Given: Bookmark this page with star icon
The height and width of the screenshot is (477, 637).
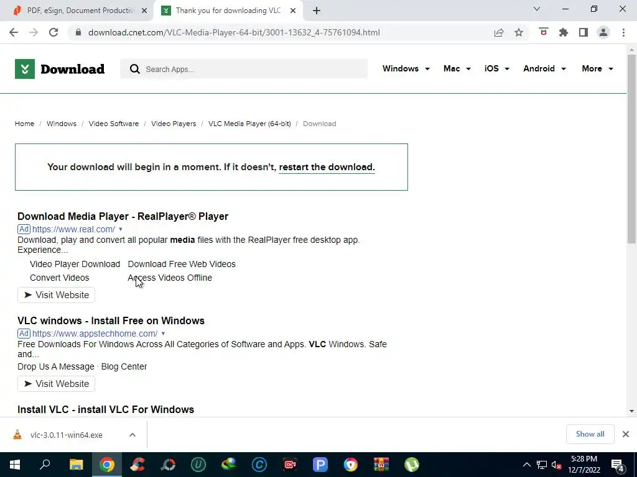Looking at the screenshot, I should (x=519, y=32).
